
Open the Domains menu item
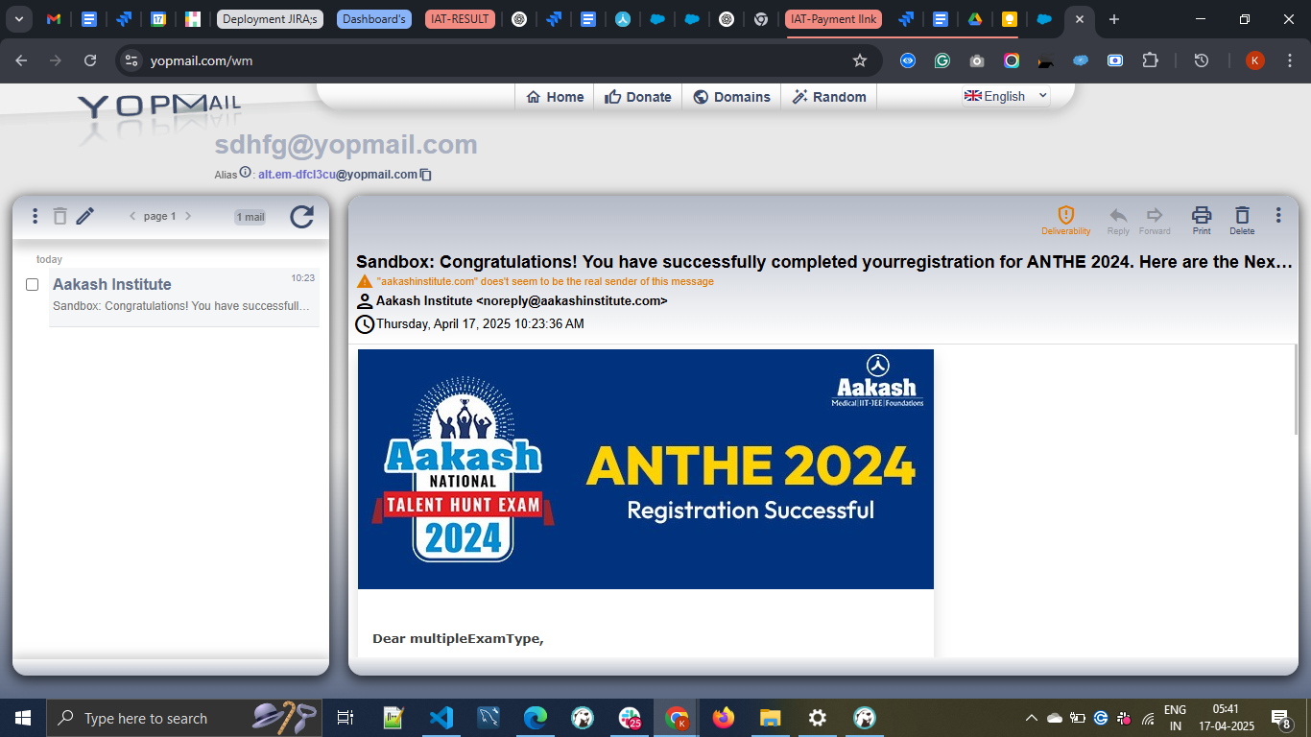[x=731, y=97]
